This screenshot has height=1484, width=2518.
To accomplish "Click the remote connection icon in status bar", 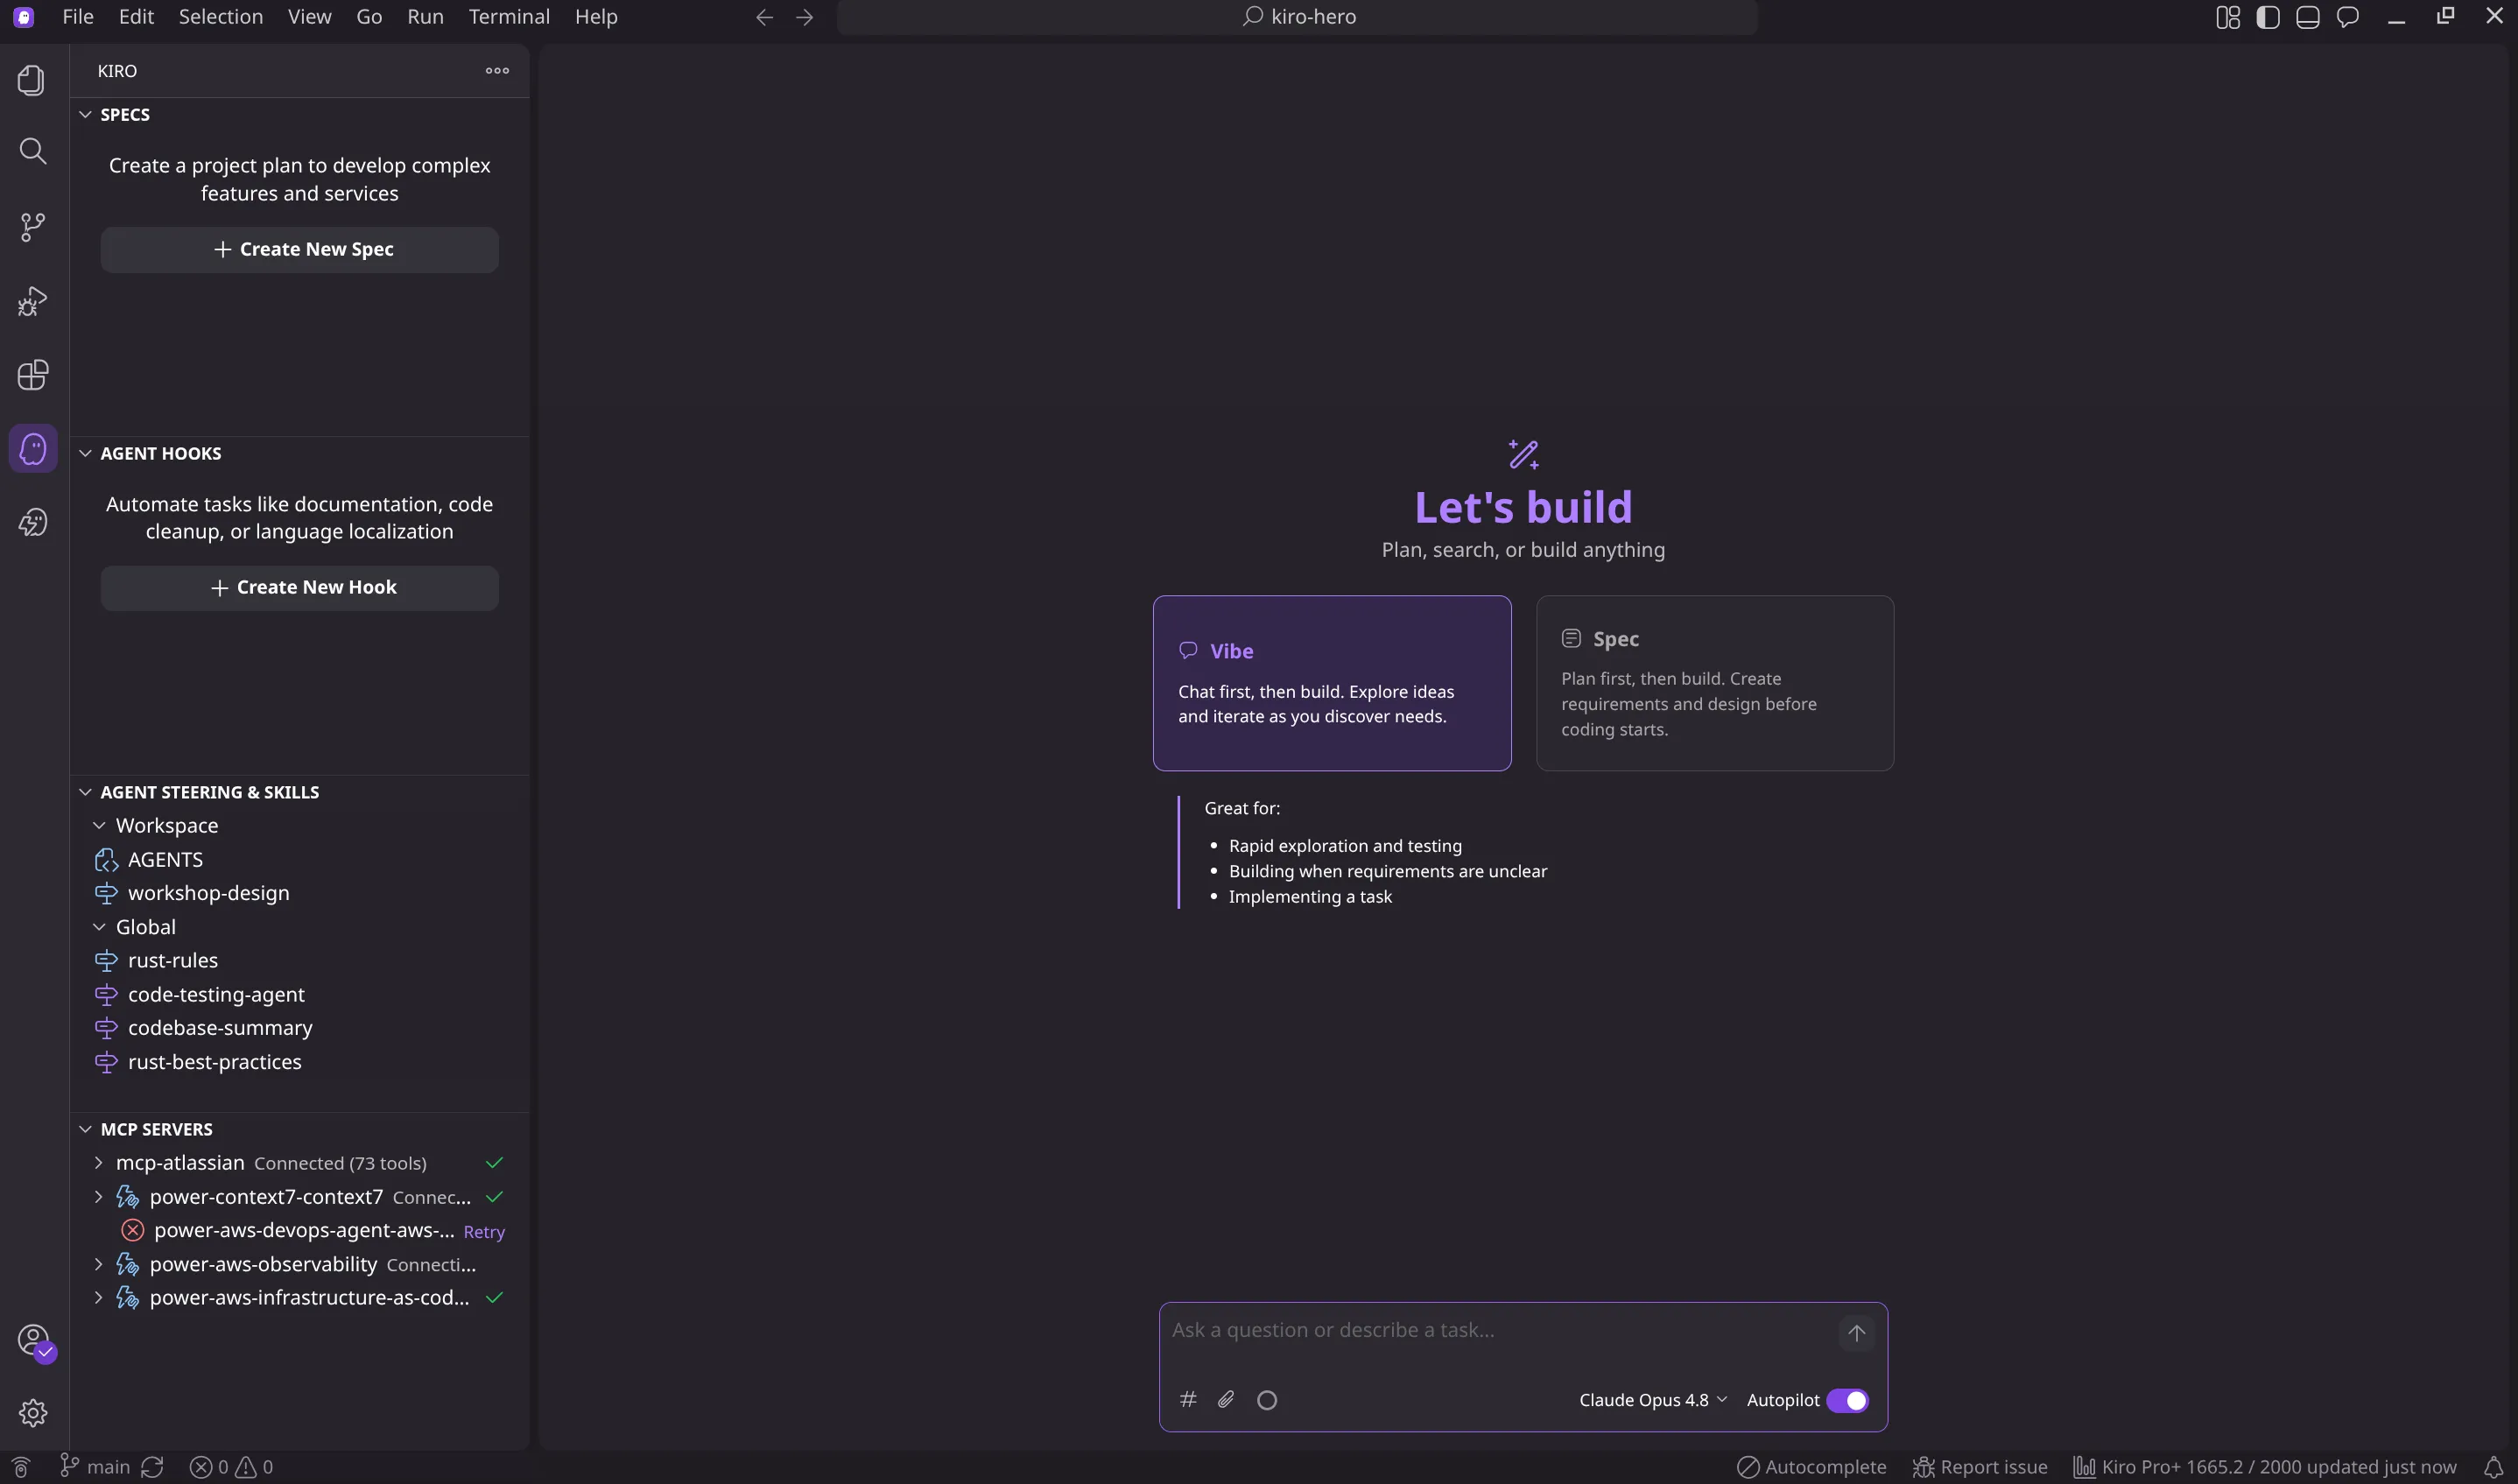I will pos(21,1467).
